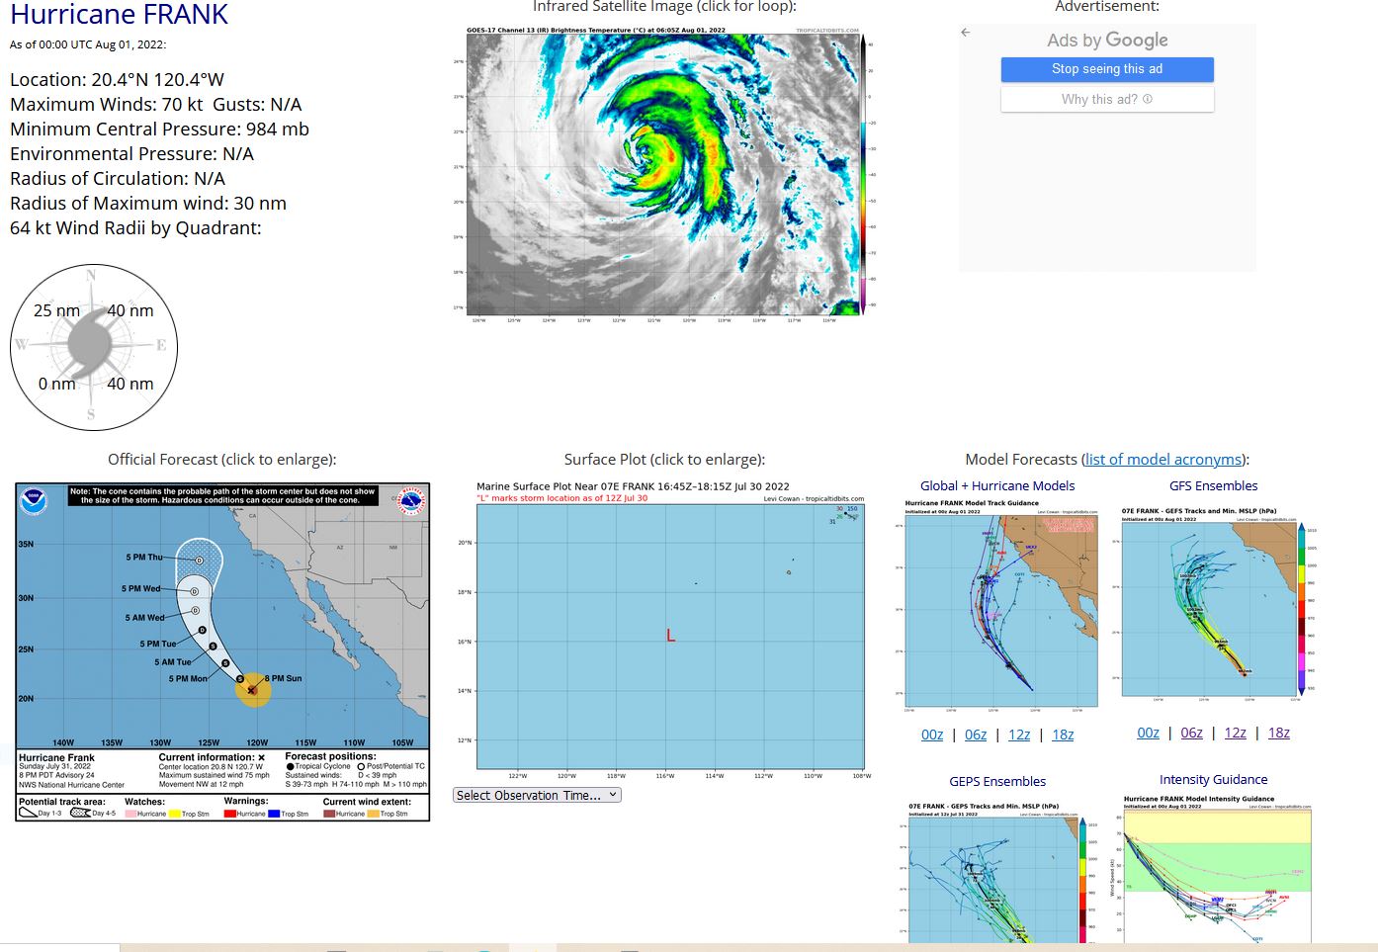Choose 18z under GFS Ensembles
Screen dimensions: 1378x952
[x=1279, y=733]
